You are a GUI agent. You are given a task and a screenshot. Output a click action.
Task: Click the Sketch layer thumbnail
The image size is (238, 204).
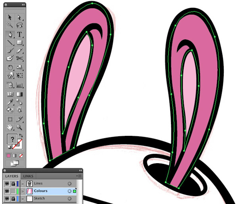click(x=30, y=198)
